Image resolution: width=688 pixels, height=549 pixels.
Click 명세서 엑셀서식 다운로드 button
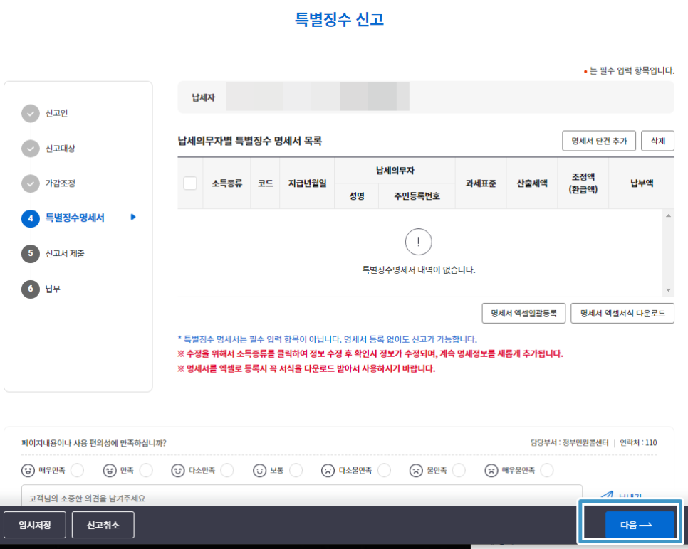622,314
